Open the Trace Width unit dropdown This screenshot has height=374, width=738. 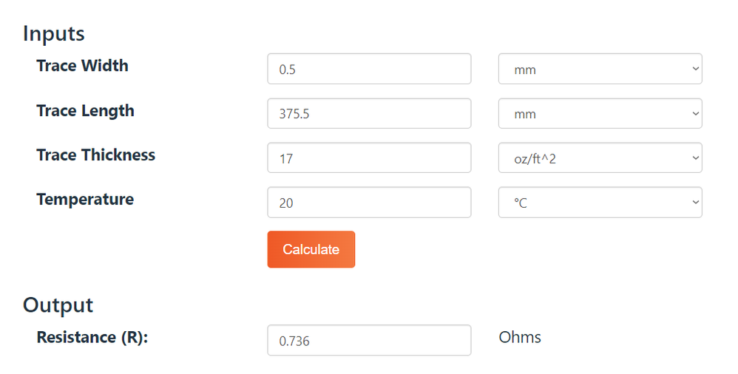tap(599, 69)
